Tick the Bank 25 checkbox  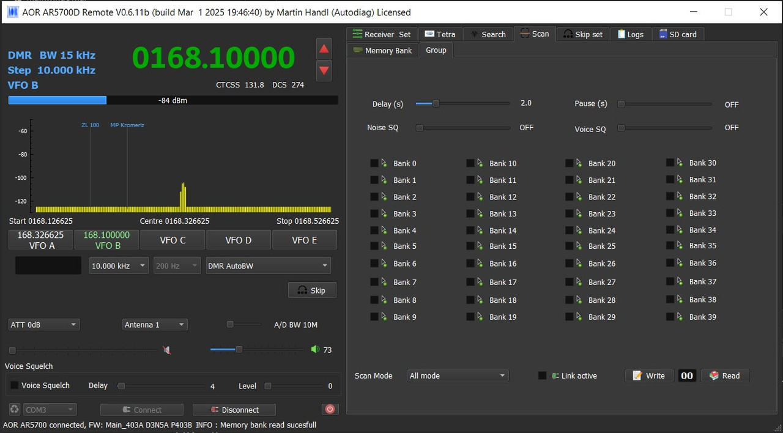tap(569, 246)
